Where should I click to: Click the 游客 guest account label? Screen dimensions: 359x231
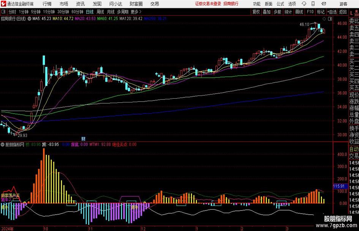tap(343, 4)
